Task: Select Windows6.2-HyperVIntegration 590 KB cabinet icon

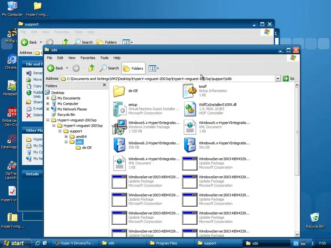Action: pos(119,145)
